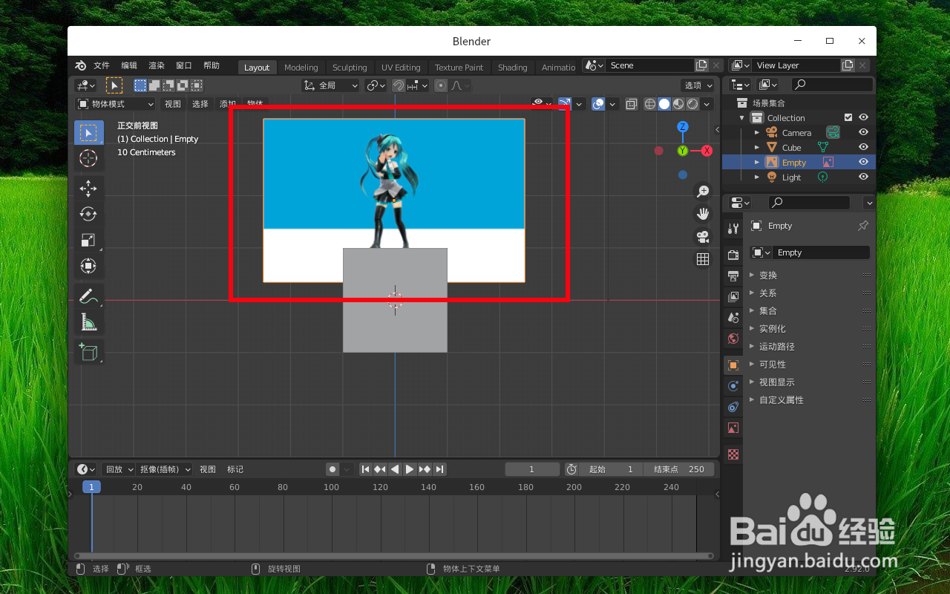Toggle X-ray display mode

631,104
